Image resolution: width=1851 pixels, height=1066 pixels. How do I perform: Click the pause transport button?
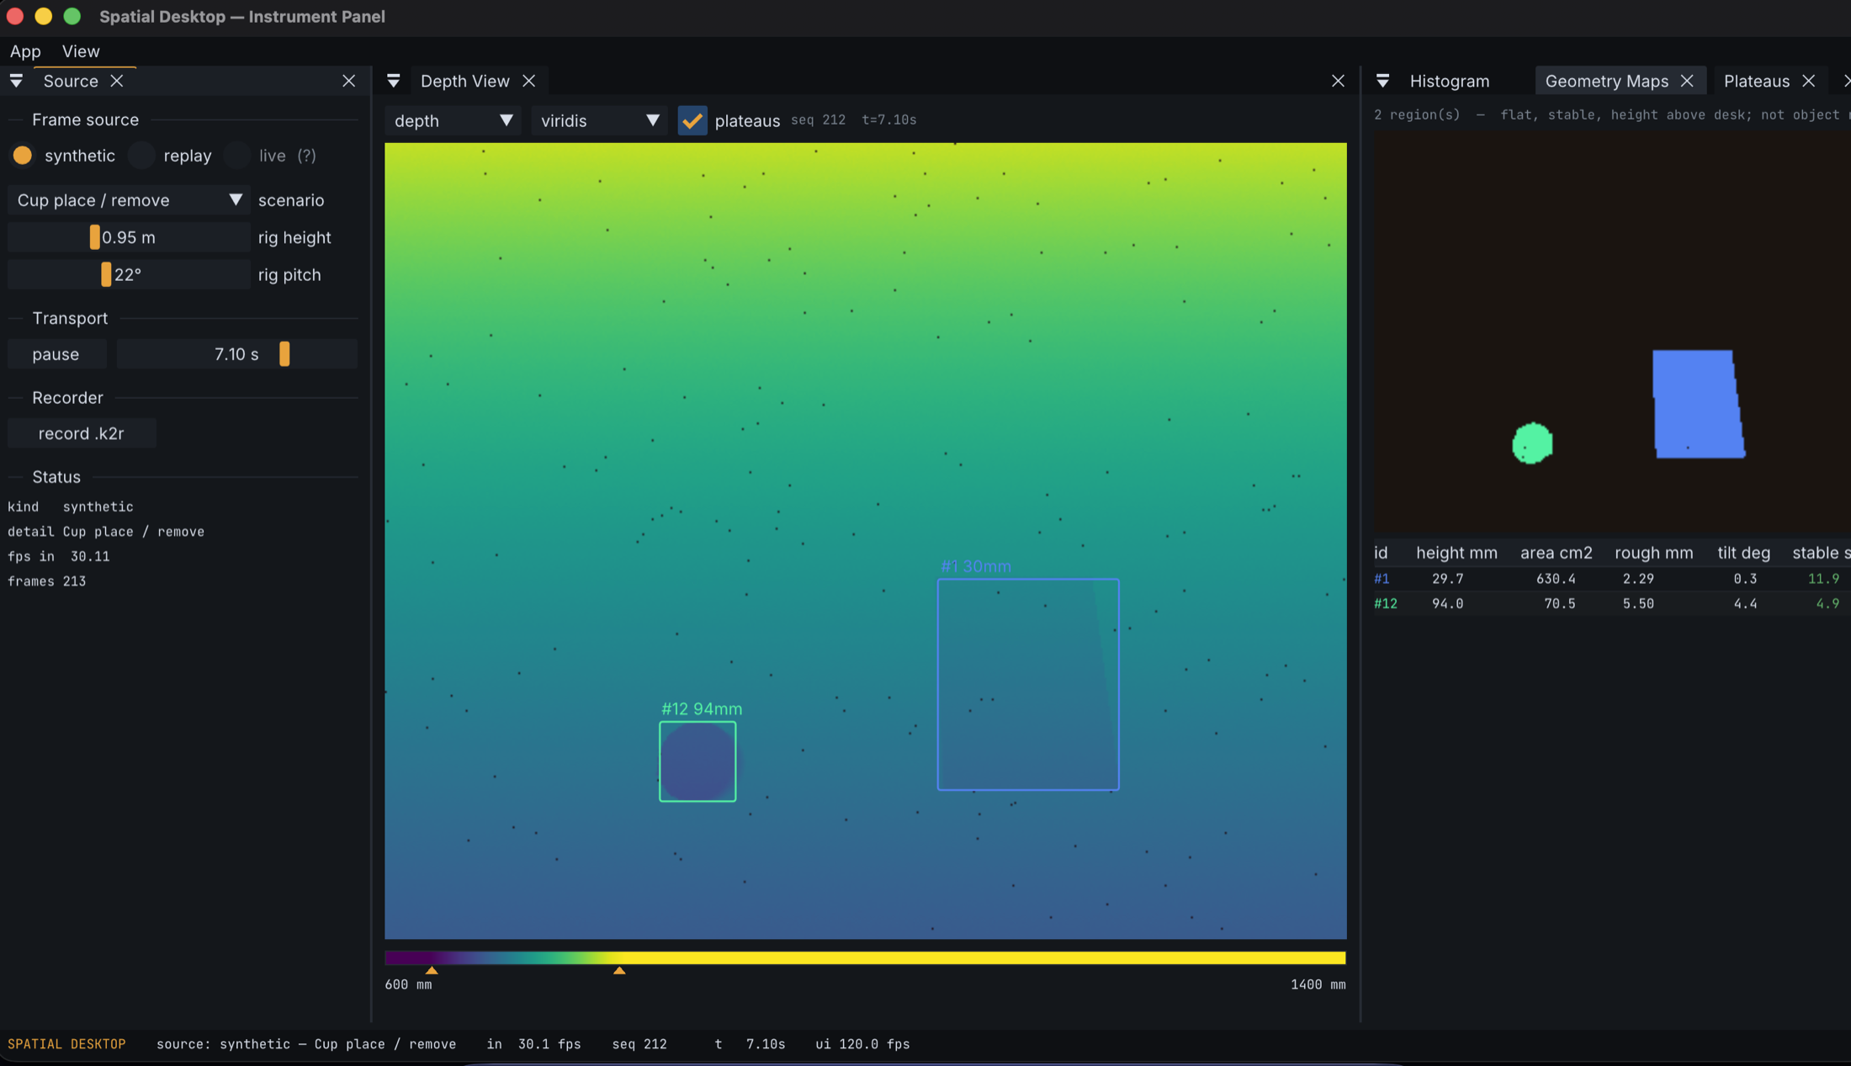56,354
